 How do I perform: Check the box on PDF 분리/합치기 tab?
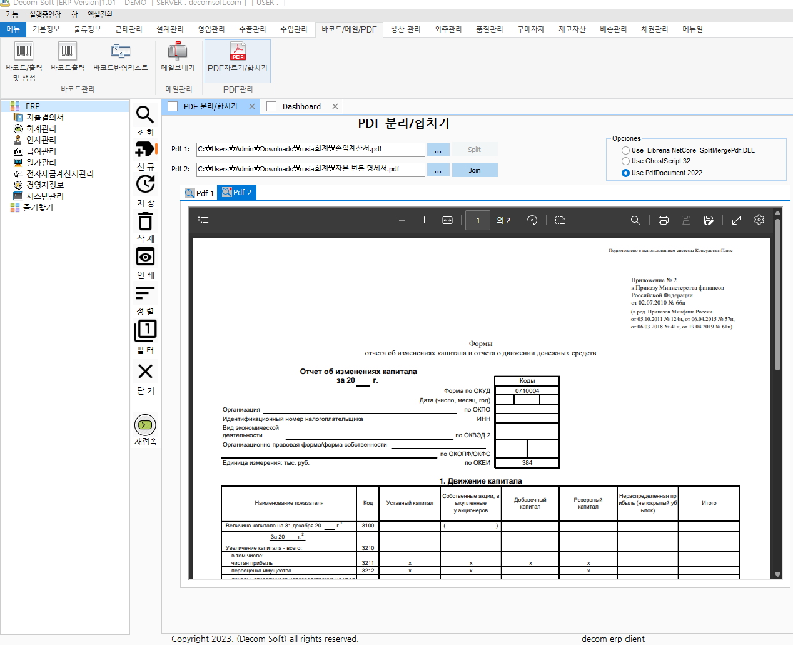point(173,107)
